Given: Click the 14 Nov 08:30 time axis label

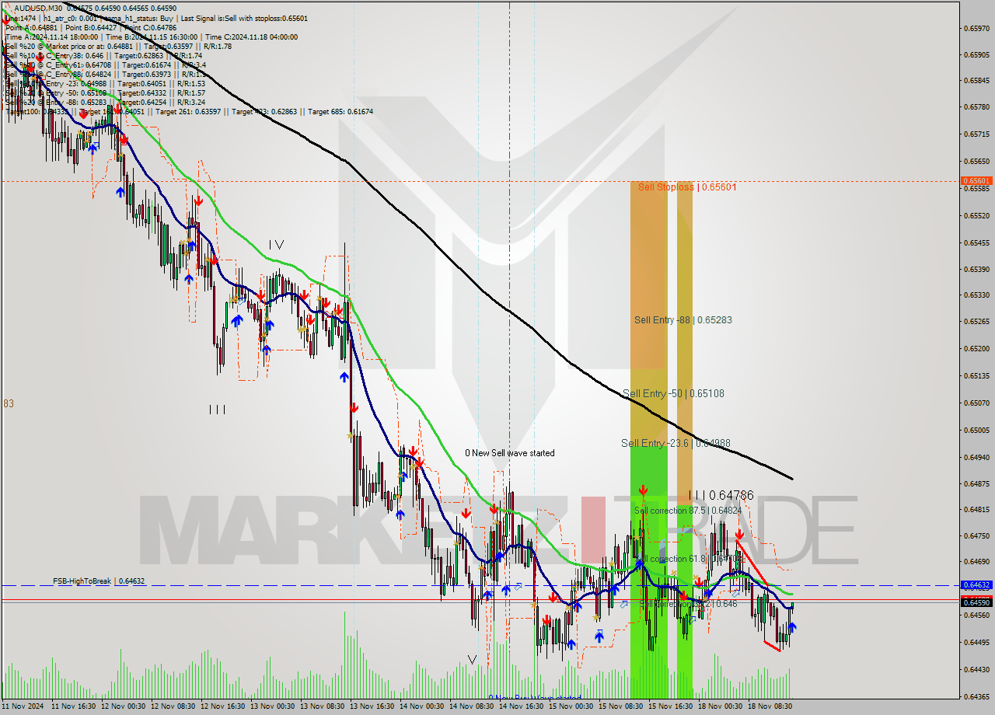Looking at the screenshot, I should [473, 706].
